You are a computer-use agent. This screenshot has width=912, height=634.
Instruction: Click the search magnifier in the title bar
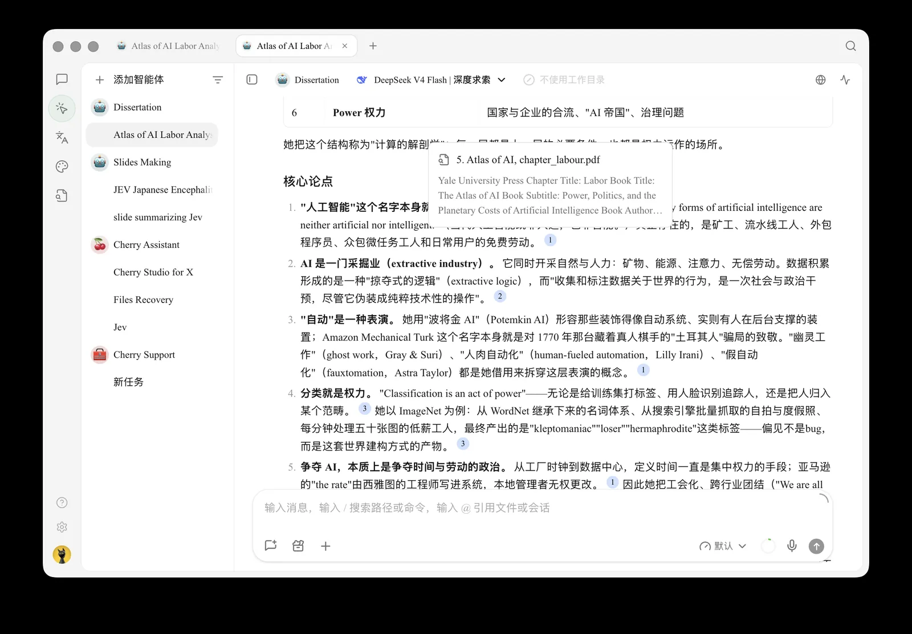point(850,46)
